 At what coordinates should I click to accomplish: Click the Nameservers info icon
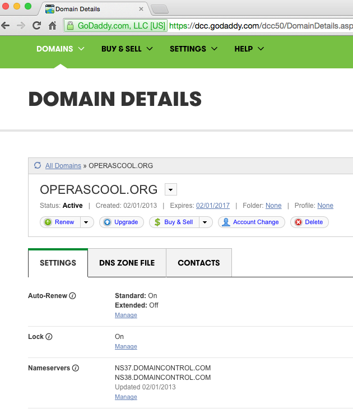coord(75,368)
